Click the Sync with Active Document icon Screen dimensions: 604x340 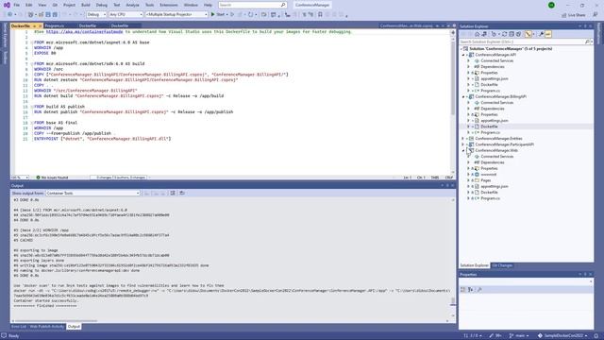click(504, 34)
